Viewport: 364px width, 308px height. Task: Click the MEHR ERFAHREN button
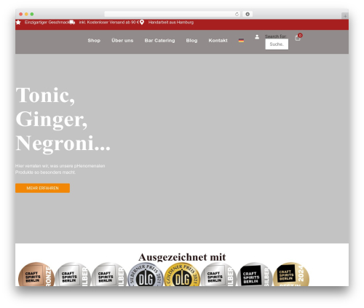coord(42,188)
